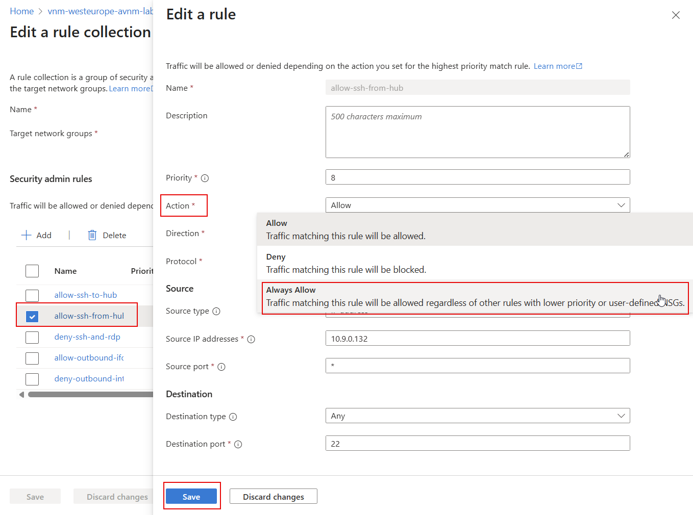The height and width of the screenshot is (515, 693).
Task: Click the Destination port info icon
Action: coord(238,444)
